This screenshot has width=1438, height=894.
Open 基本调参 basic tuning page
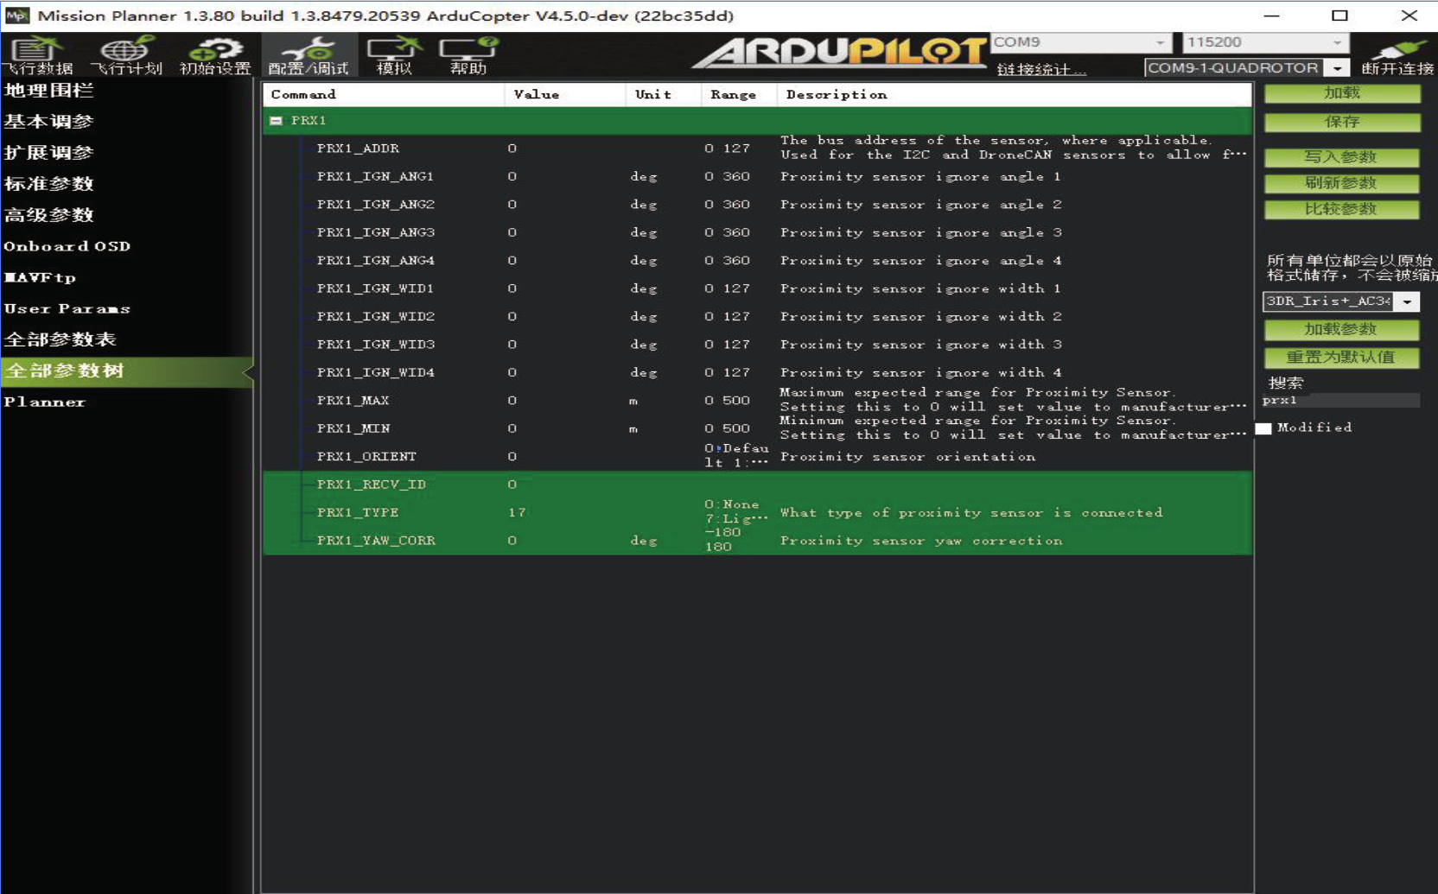[49, 122]
